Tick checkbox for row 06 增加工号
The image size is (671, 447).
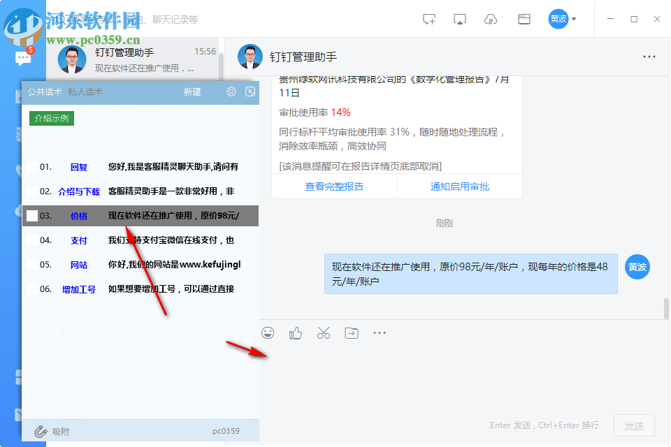(32, 288)
